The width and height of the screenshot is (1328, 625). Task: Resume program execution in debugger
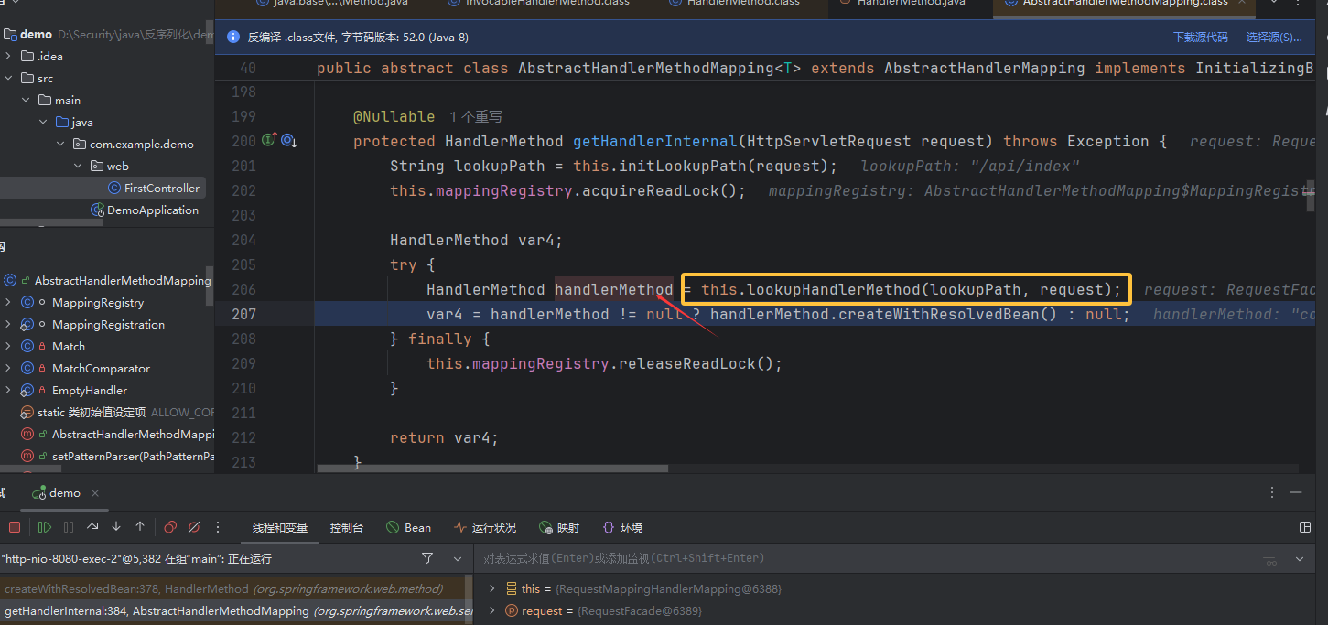tap(44, 527)
